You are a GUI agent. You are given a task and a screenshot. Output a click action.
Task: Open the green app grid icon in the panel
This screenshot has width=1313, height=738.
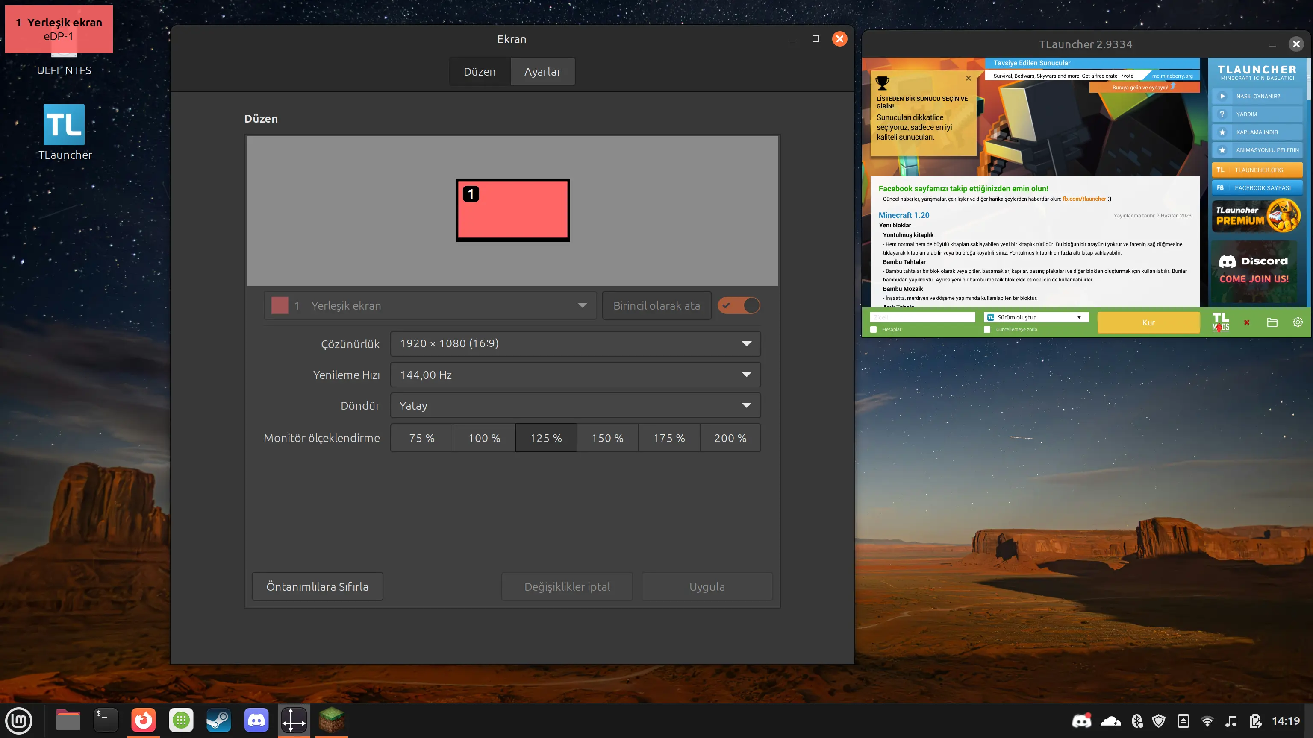click(x=181, y=720)
